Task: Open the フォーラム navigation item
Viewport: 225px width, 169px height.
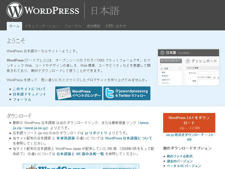Action: point(73,26)
